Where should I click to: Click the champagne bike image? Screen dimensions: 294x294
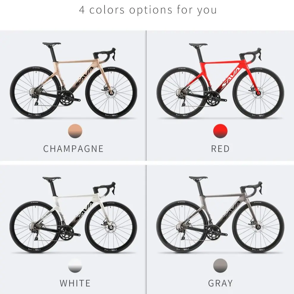[74, 80]
